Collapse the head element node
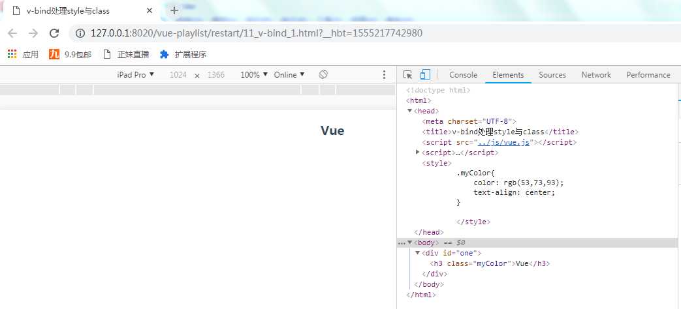This screenshot has width=681, height=309. pos(409,111)
